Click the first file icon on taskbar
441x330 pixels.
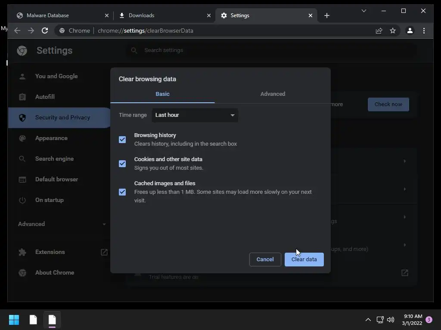coord(33,320)
